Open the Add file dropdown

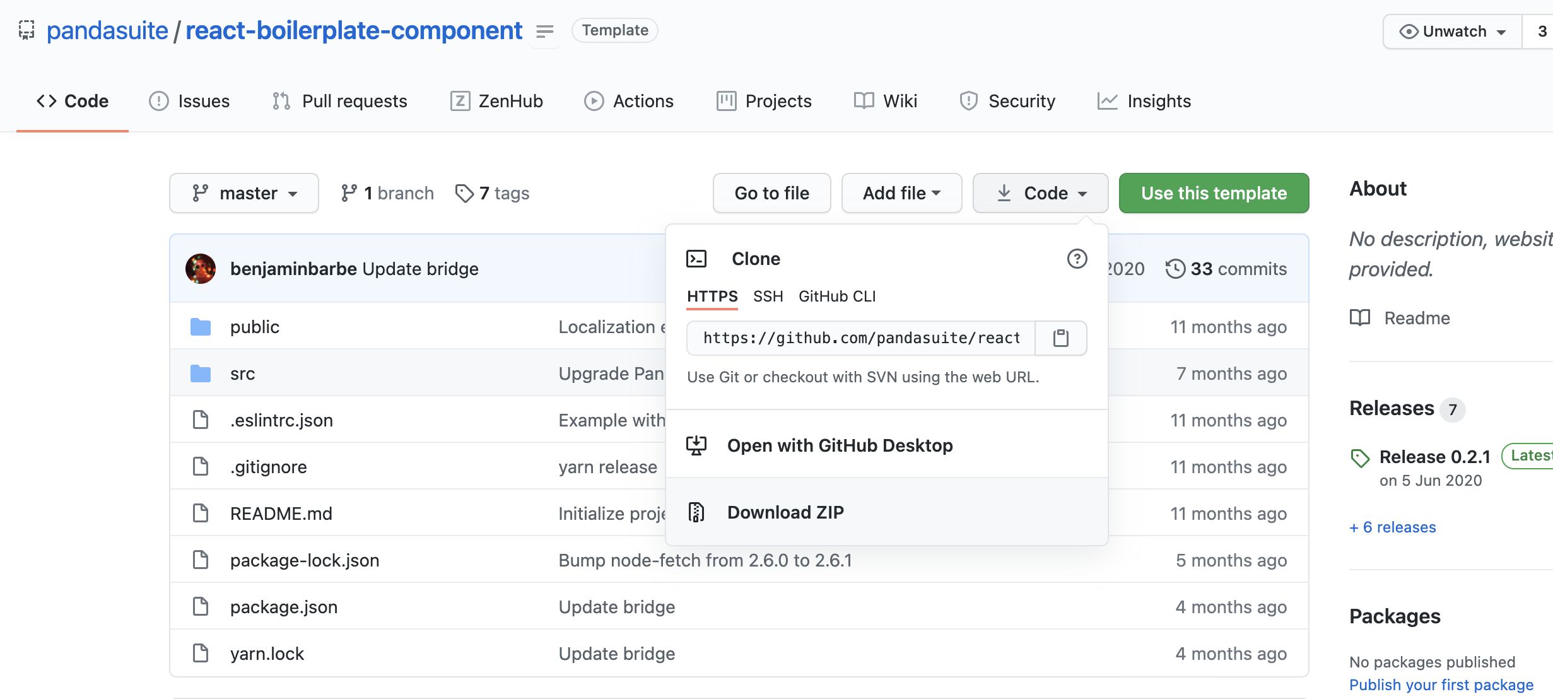coord(901,193)
